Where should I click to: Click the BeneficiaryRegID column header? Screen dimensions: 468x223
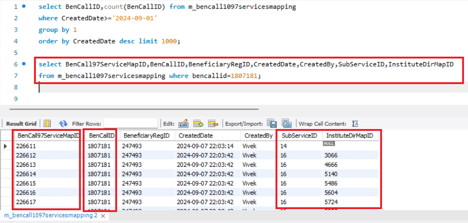[x=146, y=136]
